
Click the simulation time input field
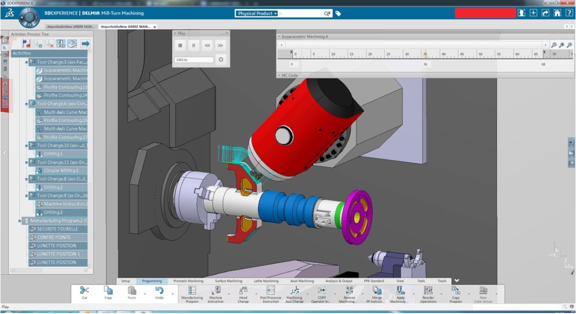pyautogui.click(x=194, y=60)
